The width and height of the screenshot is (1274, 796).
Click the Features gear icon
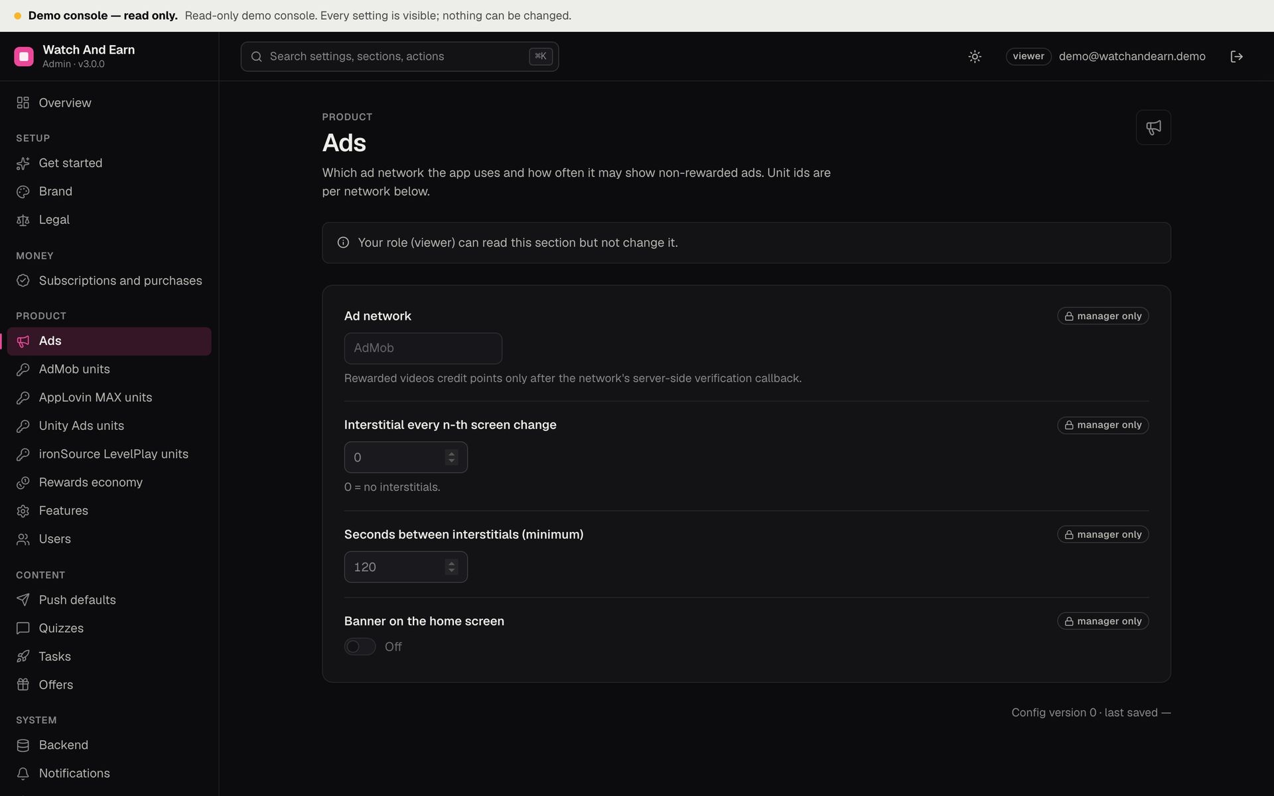(x=23, y=511)
